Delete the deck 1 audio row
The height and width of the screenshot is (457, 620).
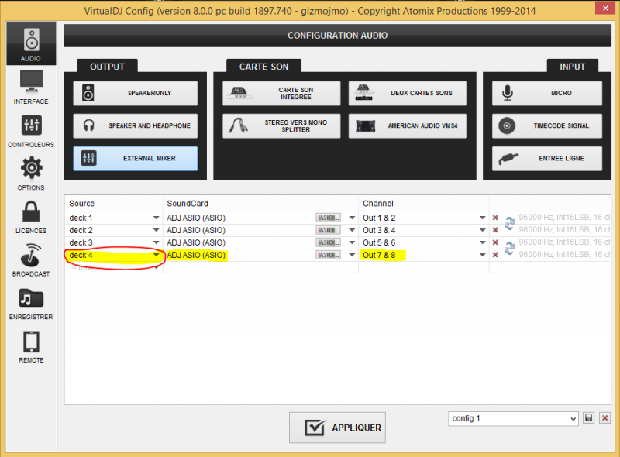(495, 218)
